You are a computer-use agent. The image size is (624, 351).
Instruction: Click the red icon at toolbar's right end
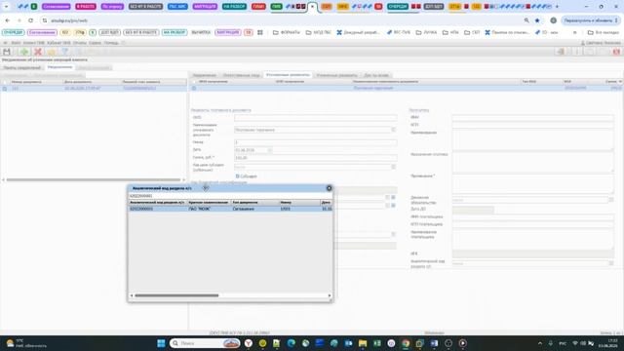click(x=616, y=52)
